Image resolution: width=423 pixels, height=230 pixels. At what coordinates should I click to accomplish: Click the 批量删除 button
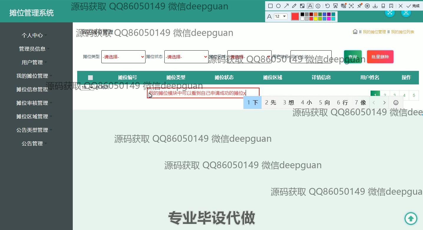(x=380, y=57)
